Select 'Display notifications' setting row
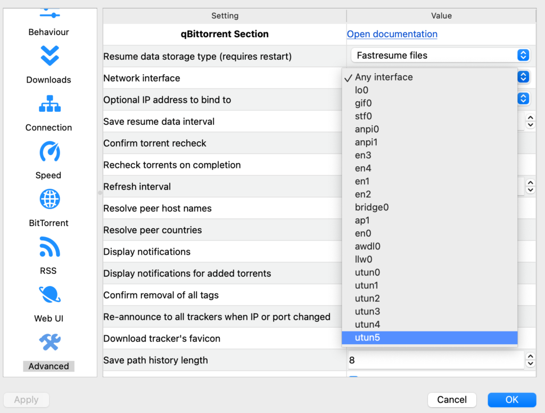Viewport: 545px width, 413px height. 222,252
